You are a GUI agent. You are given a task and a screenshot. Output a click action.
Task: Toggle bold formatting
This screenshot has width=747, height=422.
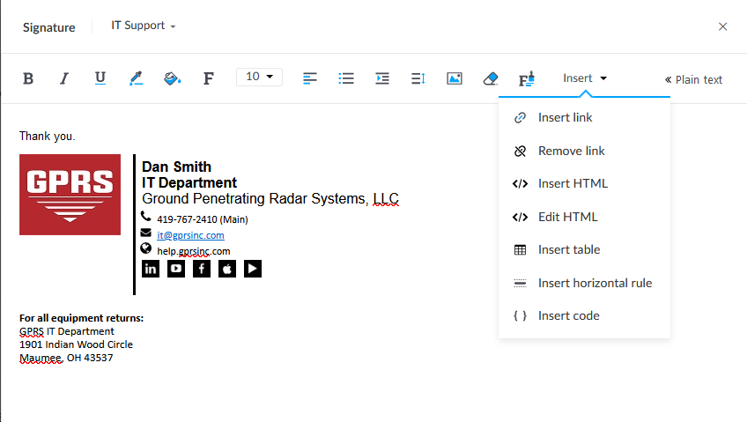pos(28,78)
